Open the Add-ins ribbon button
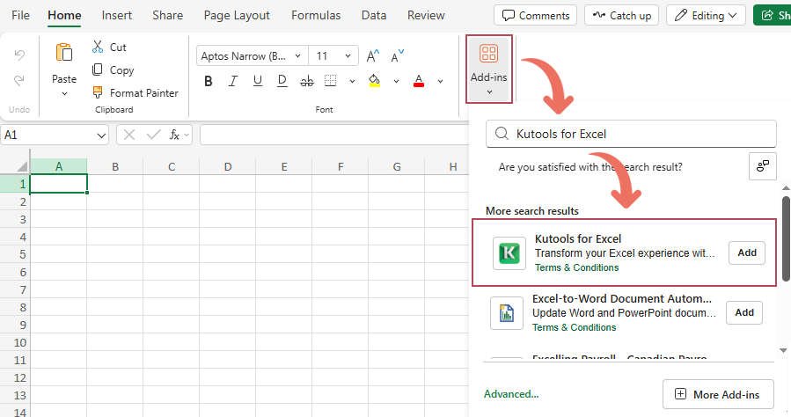The height and width of the screenshot is (417, 791). tap(489, 69)
